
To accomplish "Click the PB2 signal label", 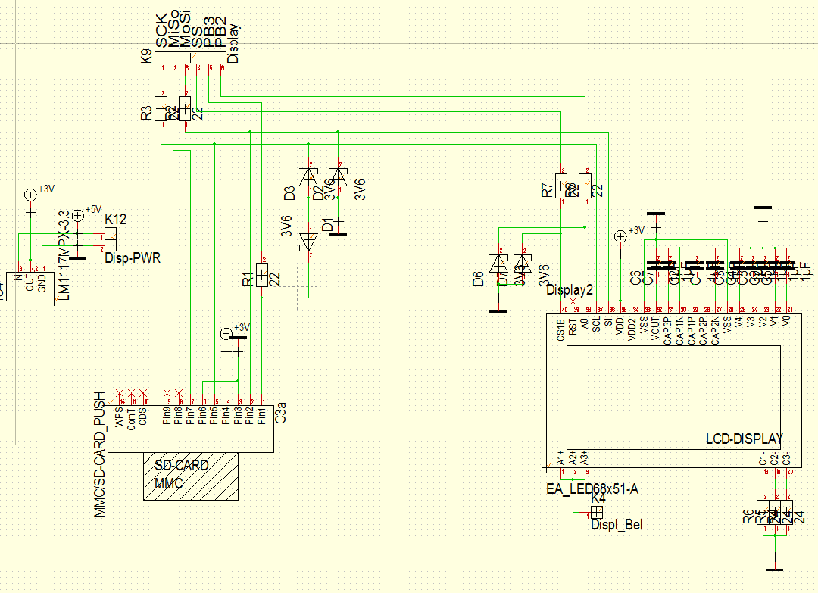I will point(220,33).
